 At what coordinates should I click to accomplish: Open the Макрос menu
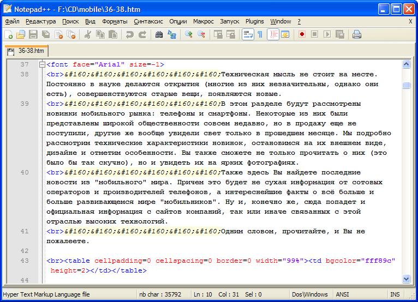click(x=204, y=21)
